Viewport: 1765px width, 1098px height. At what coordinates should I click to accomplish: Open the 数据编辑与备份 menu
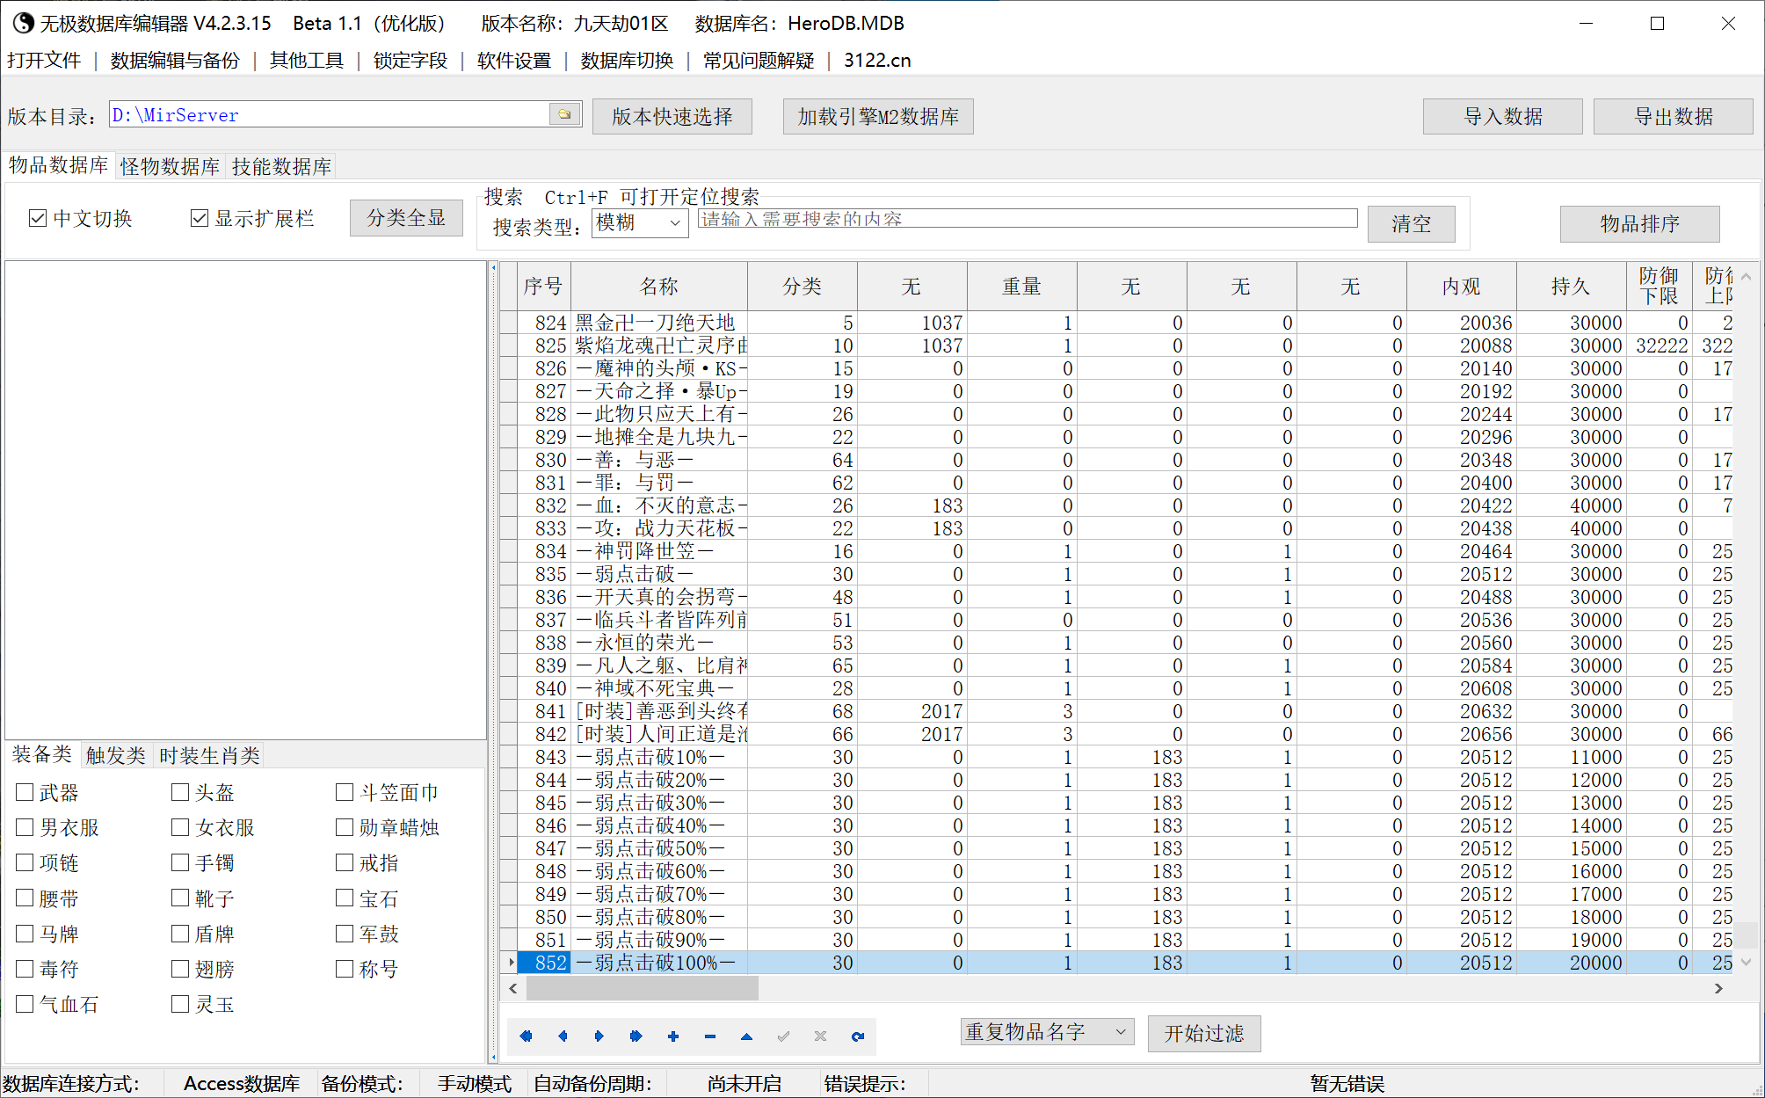tap(175, 60)
